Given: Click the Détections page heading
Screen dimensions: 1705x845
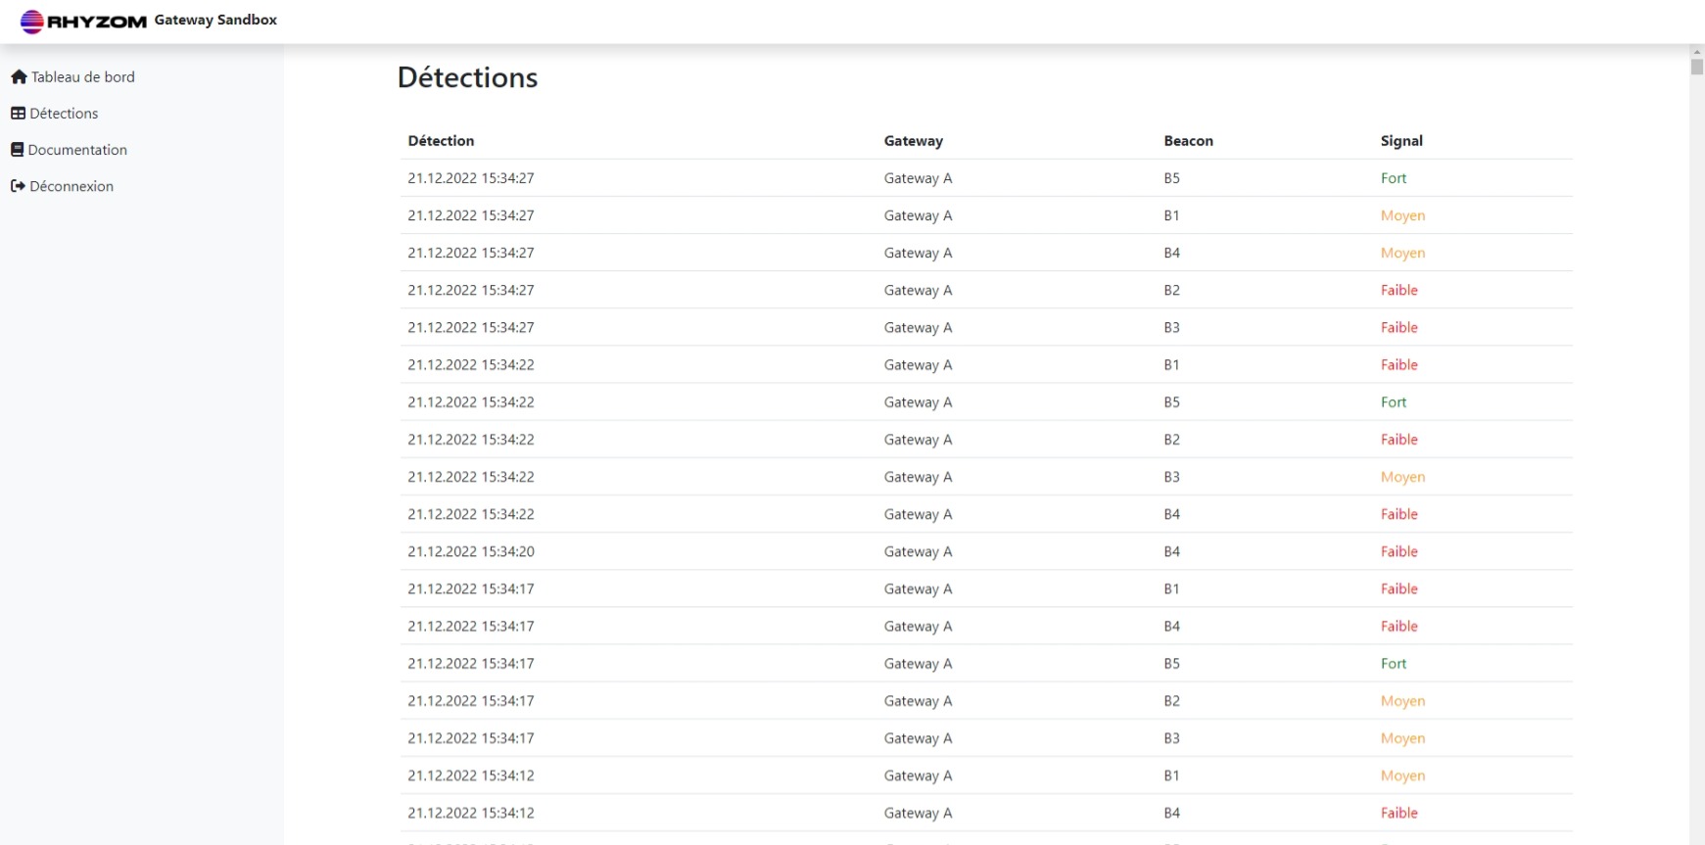Looking at the screenshot, I should tap(467, 77).
